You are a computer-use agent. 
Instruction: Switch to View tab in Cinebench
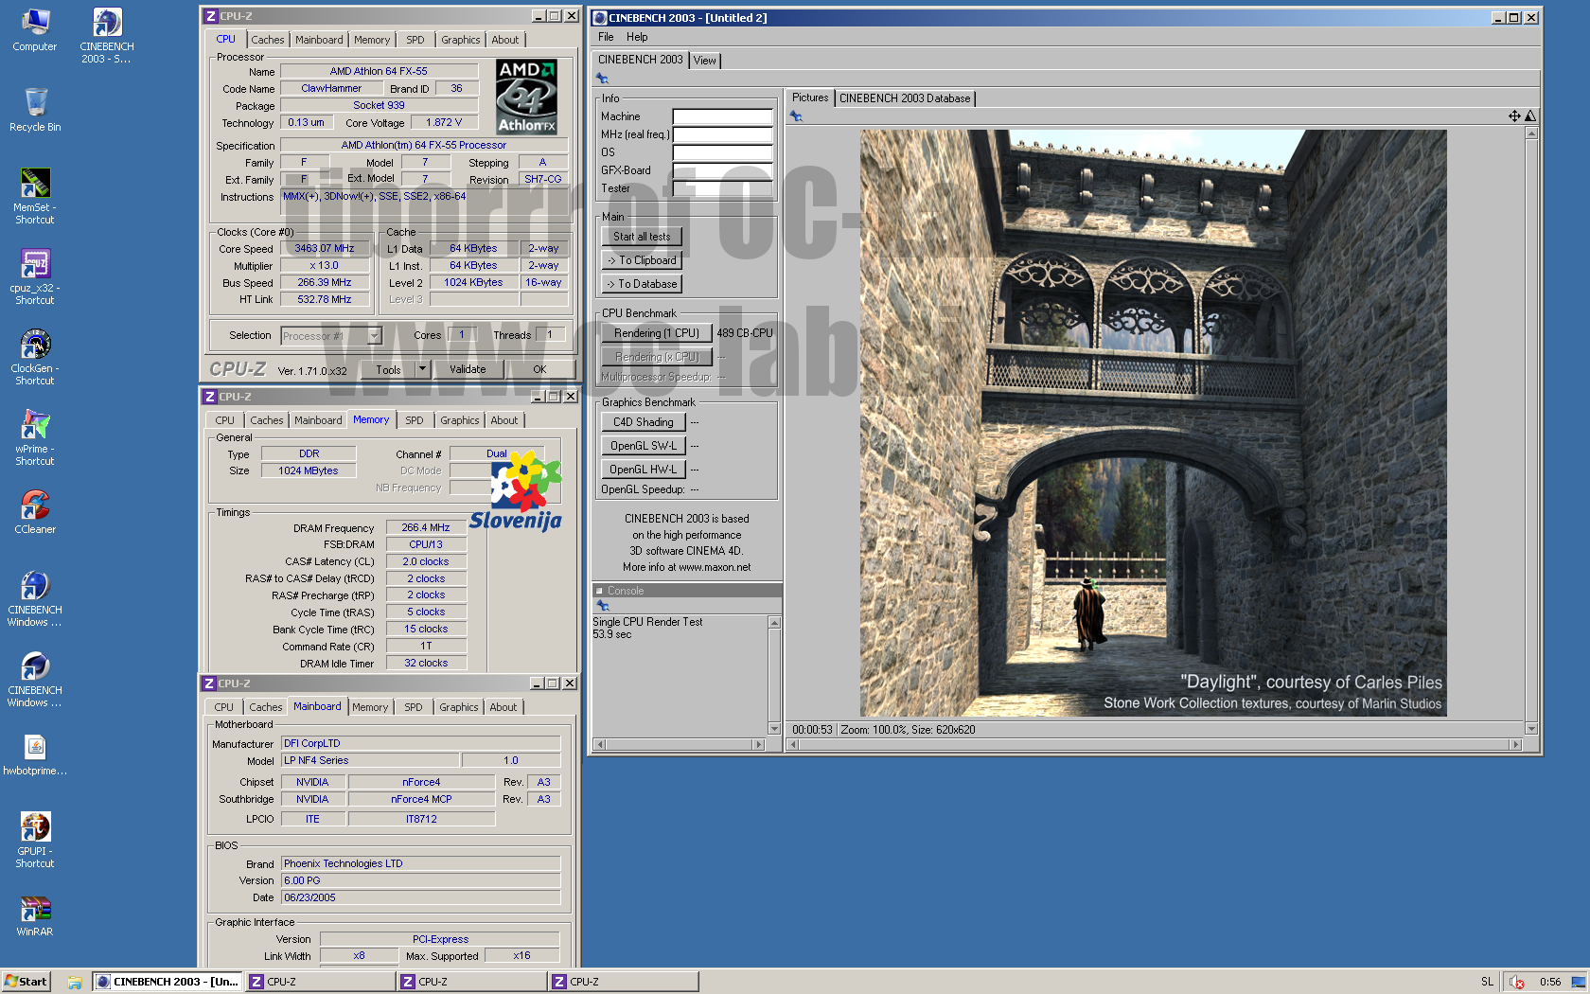pos(704,61)
